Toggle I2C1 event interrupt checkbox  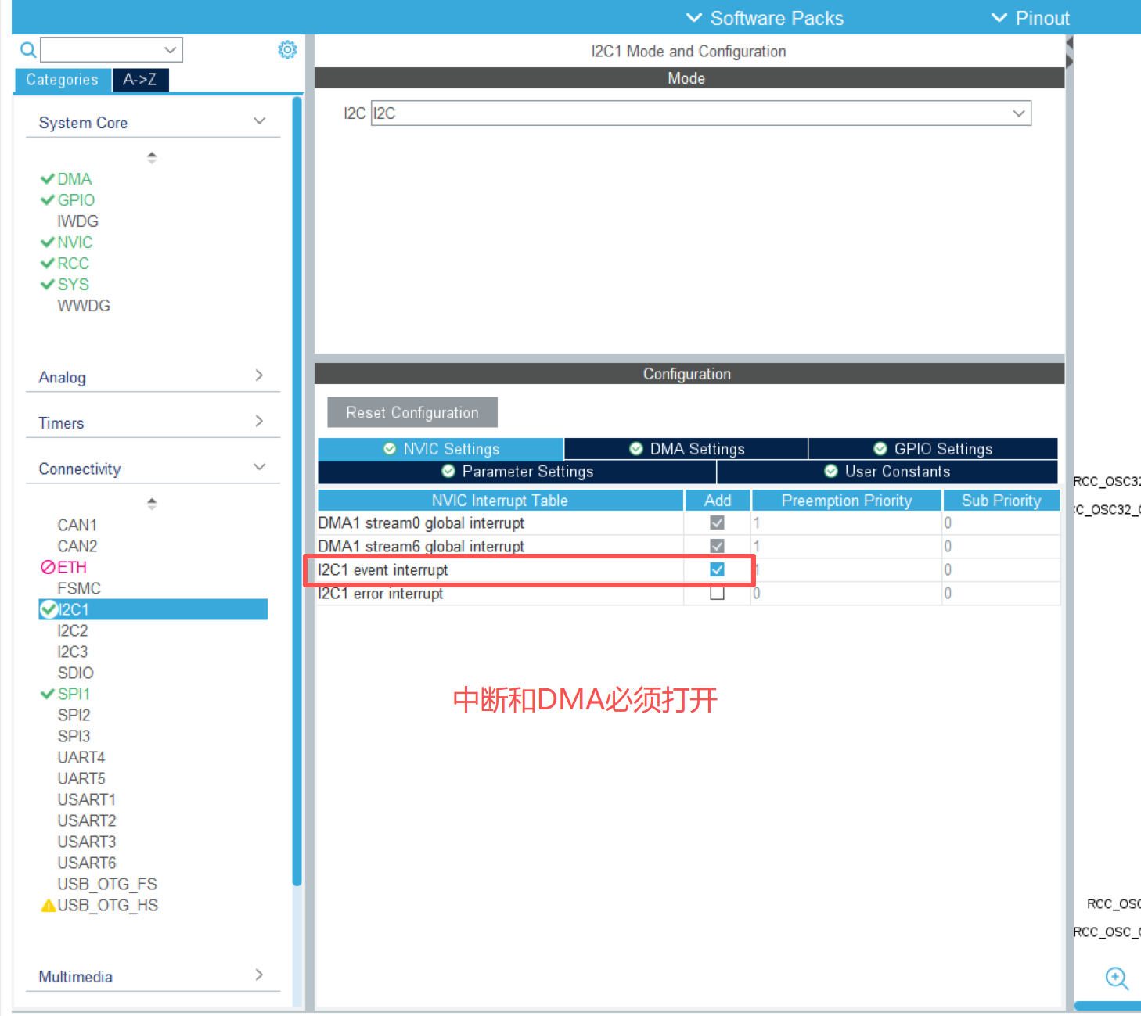(717, 569)
